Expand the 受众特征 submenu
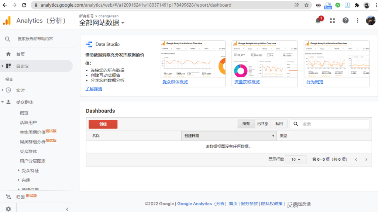Viewport: 378px width, 212px height. (x=18, y=170)
